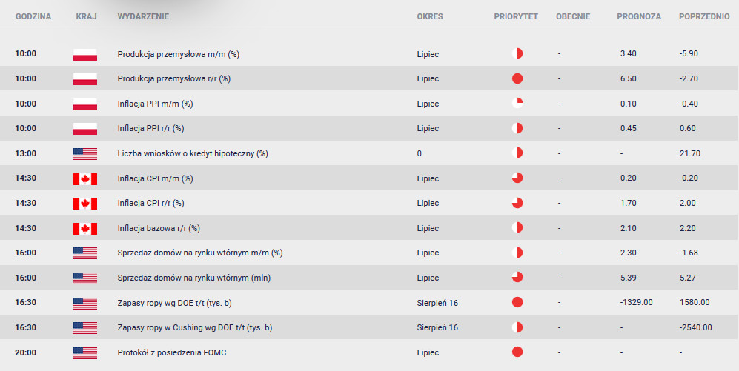The image size is (739, 371).
Task: Click Polish flag beside Produkcja przemysłowa m/m
Action: (85, 55)
